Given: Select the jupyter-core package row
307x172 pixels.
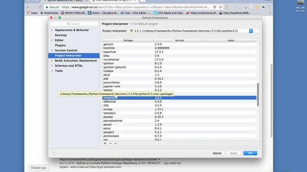Looking at the screenshot, I should (x=179, y=86).
